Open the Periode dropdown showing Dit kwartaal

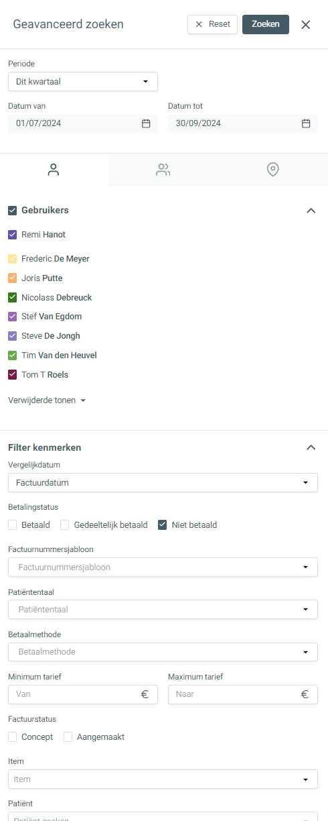click(83, 82)
